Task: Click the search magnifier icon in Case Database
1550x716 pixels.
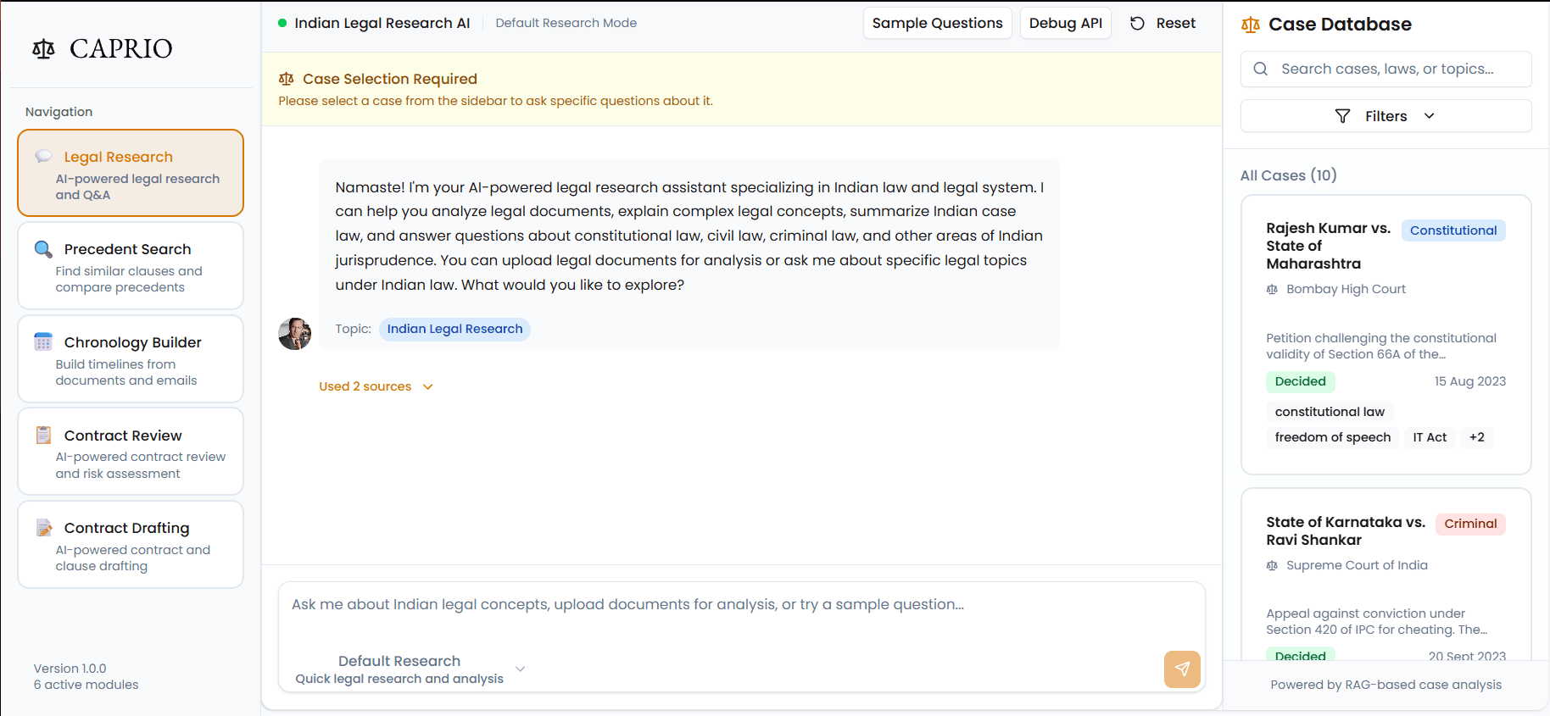Action: [x=1261, y=69]
